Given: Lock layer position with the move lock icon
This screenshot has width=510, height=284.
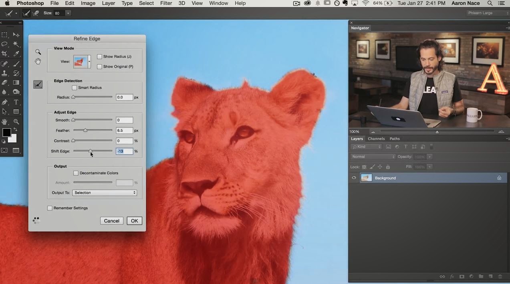Looking at the screenshot, I should click(x=380, y=167).
